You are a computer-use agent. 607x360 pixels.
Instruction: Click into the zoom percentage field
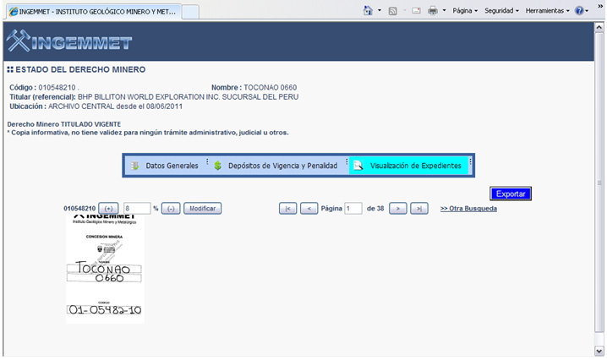click(x=137, y=208)
